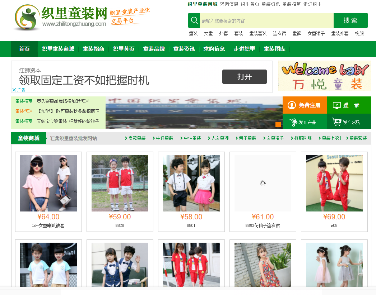Click top link 织里童装商城
Viewport: 376px width, 295px height.
tap(203, 4)
